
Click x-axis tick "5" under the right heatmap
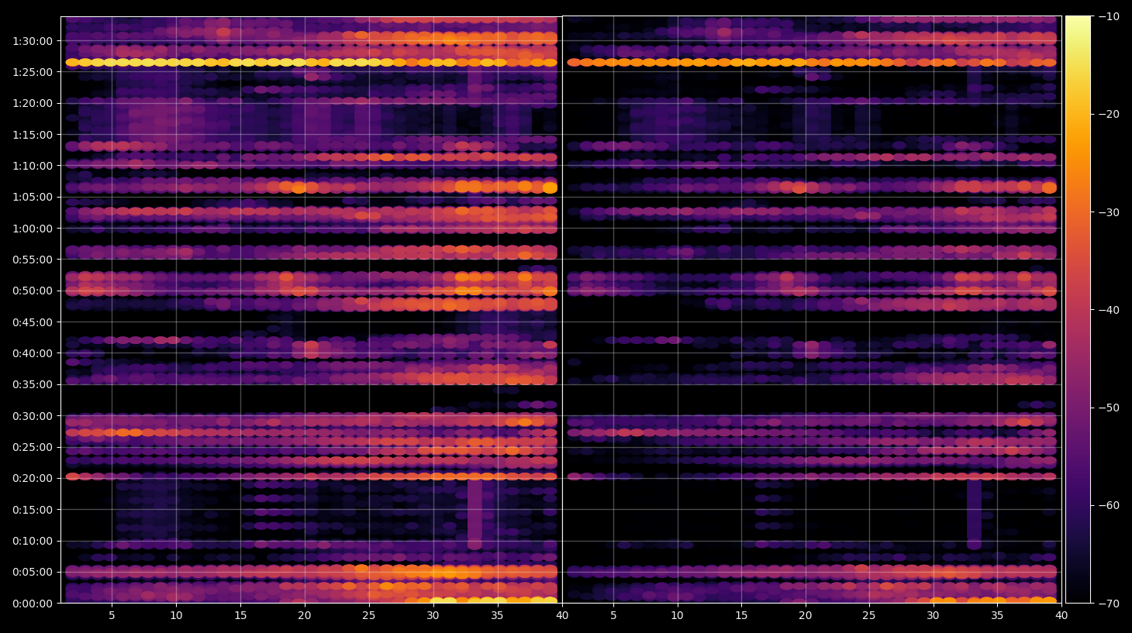coord(613,616)
